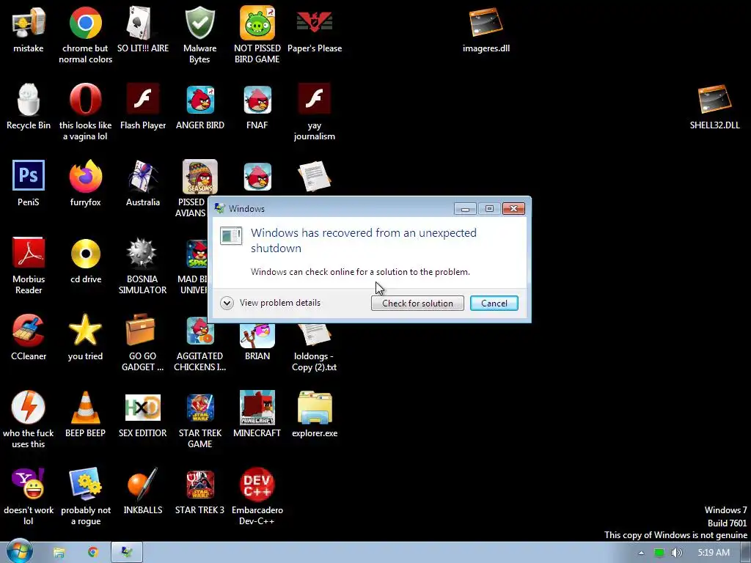Select the HxD icon in third column
Viewport: 751px width, 563px height.
click(142, 408)
